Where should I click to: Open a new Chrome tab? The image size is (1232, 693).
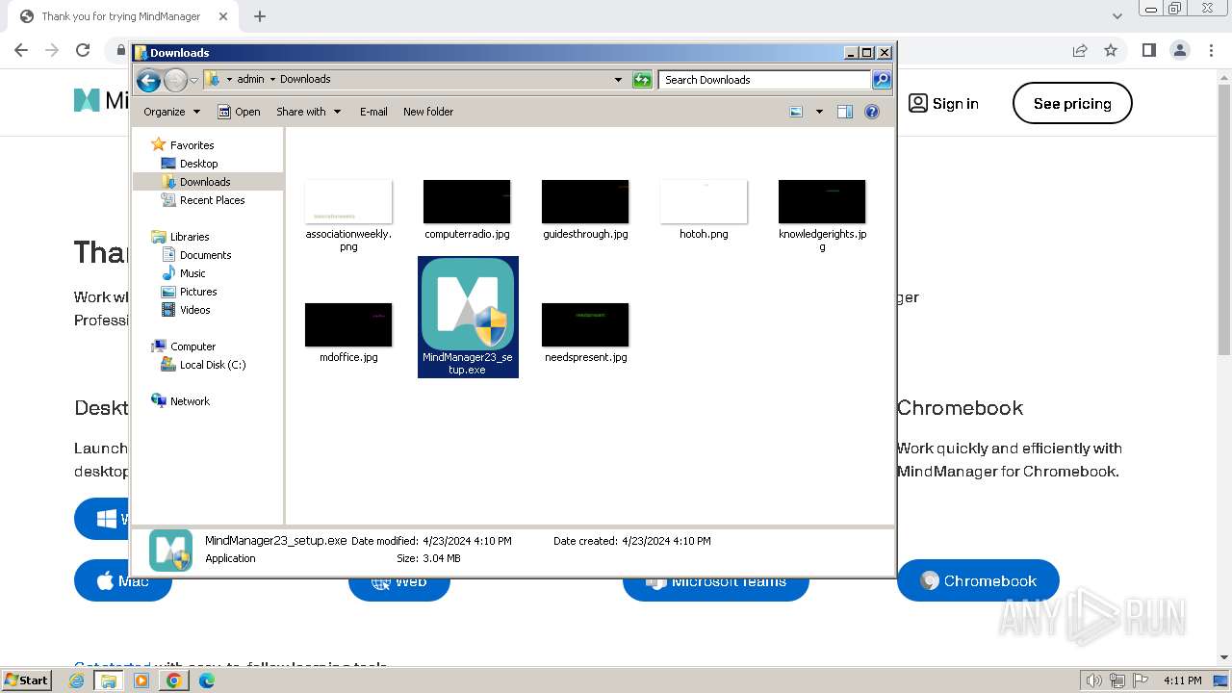pyautogui.click(x=260, y=16)
